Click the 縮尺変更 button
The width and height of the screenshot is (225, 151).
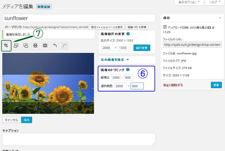pyautogui.click(x=142, y=48)
